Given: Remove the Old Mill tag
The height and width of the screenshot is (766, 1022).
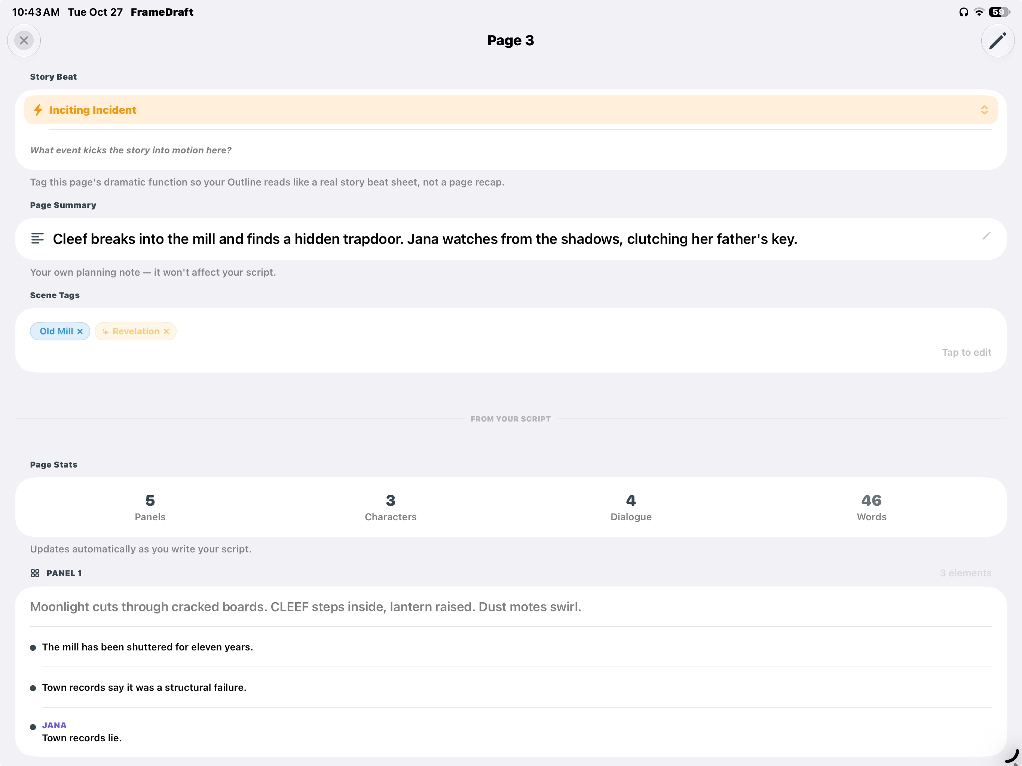Looking at the screenshot, I should [x=80, y=331].
